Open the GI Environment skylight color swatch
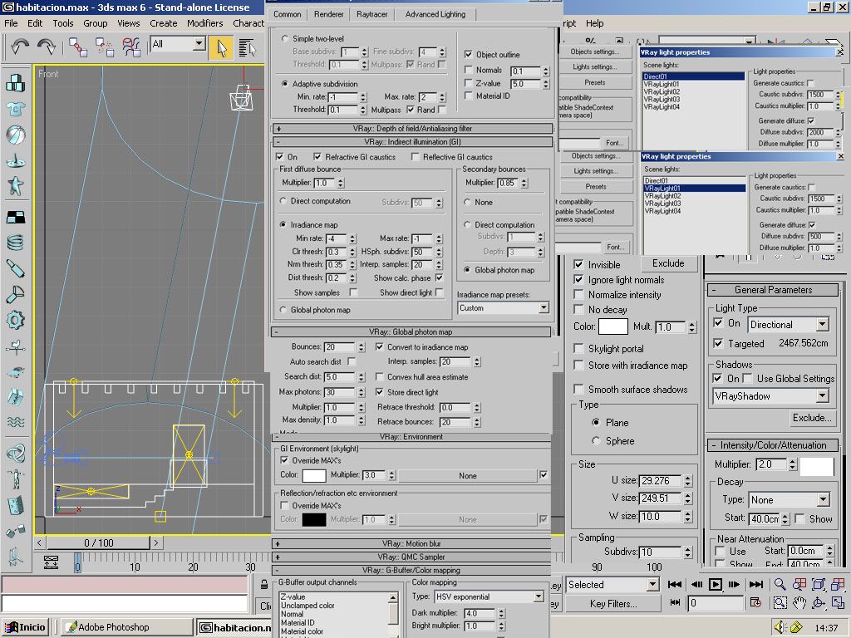 313,476
